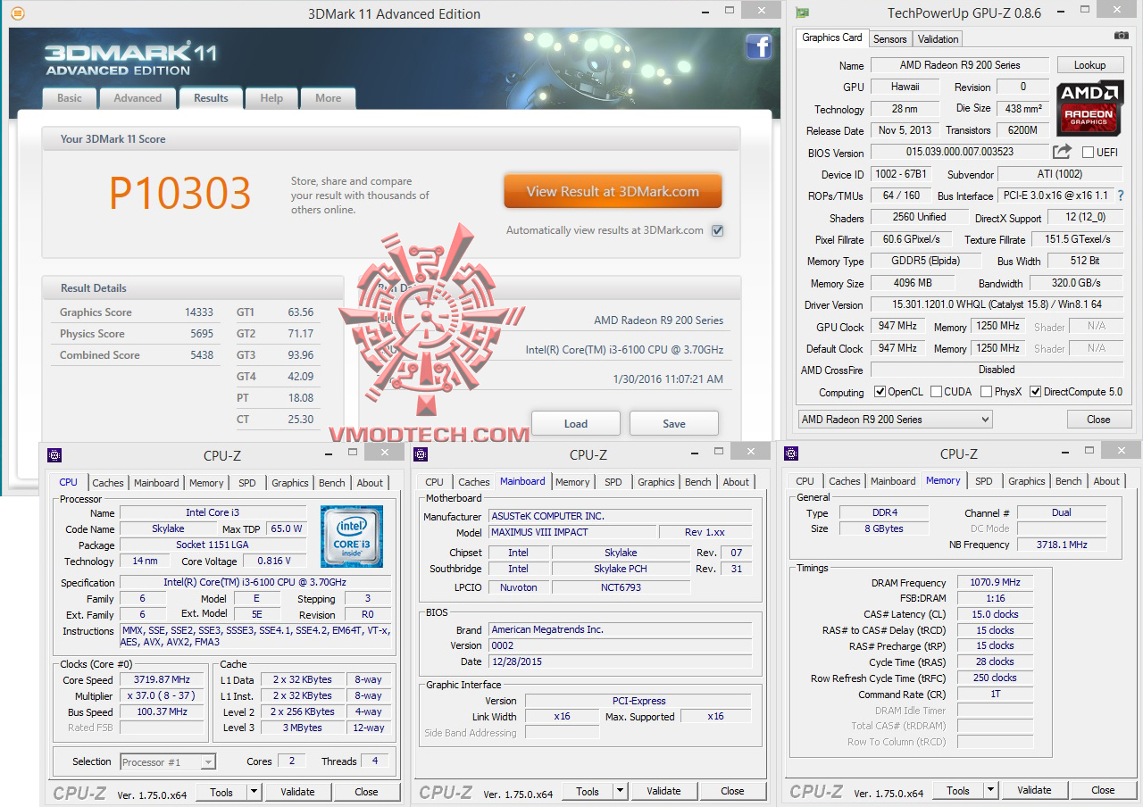Toggle the PhysX checkbox
The height and width of the screenshot is (807, 1143).
pyautogui.click(x=986, y=392)
